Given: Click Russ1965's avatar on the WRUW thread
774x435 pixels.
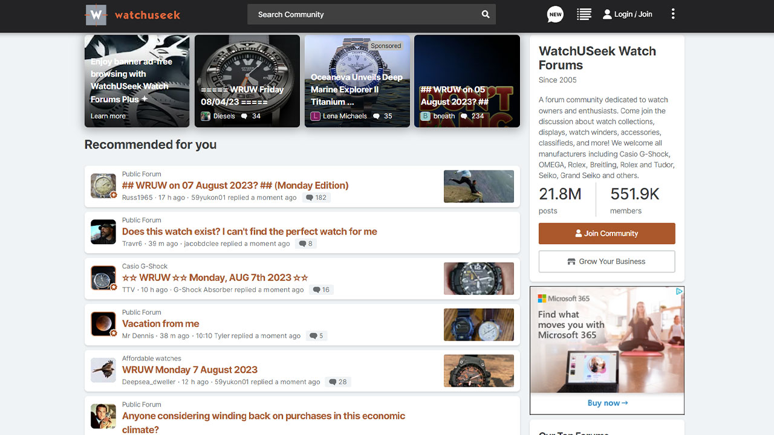Looking at the screenshot, I should click(x=103, y=185).
